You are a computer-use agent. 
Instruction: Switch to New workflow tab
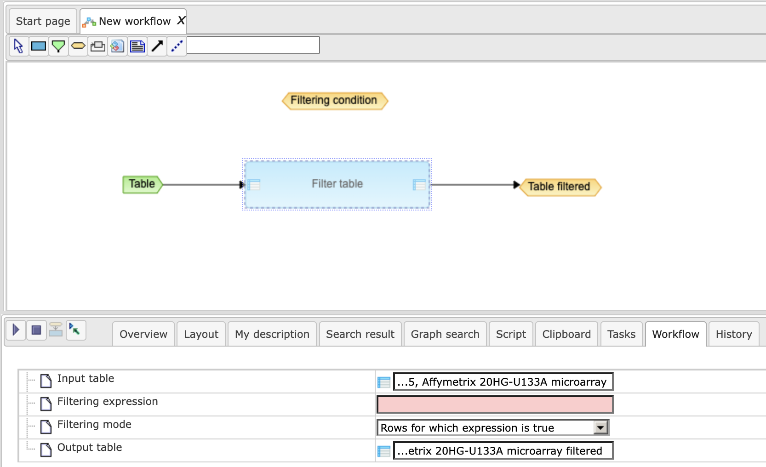[x=134, y=21]
